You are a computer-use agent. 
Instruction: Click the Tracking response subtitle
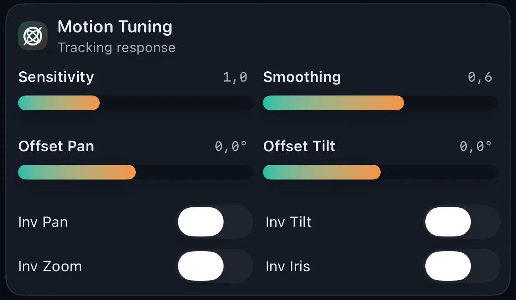pyautogui.click(x=116, y=47)
